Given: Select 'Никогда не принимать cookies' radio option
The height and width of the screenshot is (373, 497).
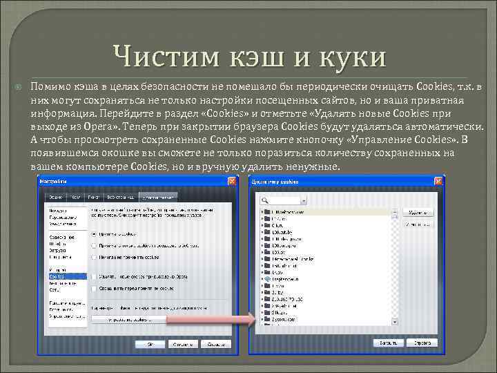Looking at the screenshot, I should pyautogui.click(x=94, y=257).
